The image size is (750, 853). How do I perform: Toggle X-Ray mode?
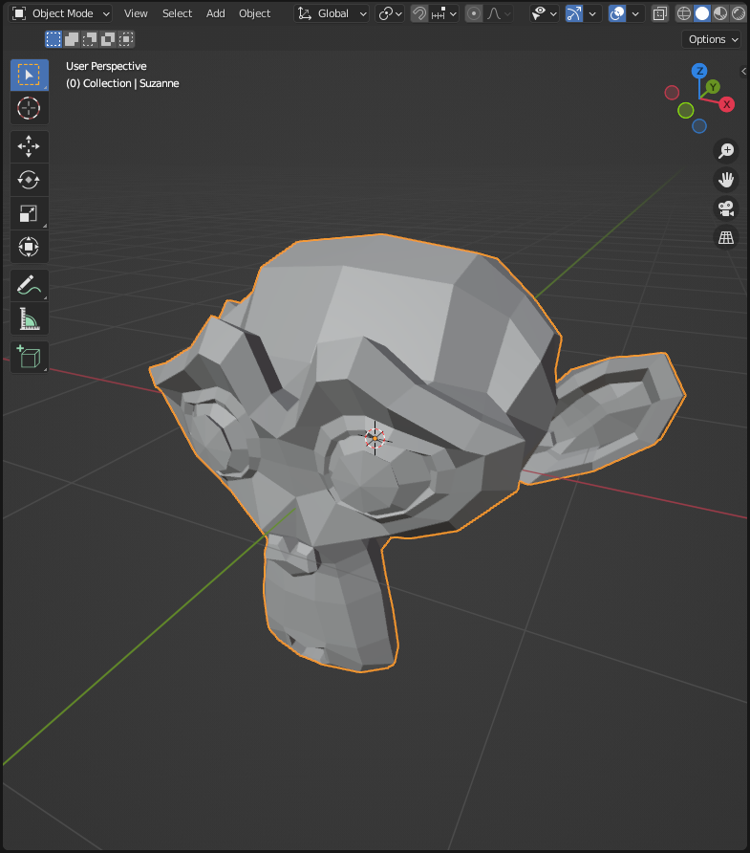click(x=660, y=13)
